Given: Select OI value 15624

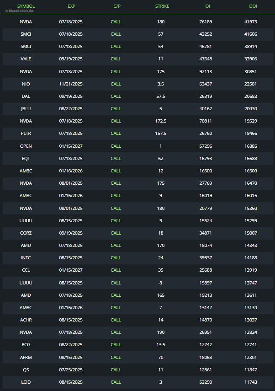Looking at the screenshot, I should coord(206,221).
